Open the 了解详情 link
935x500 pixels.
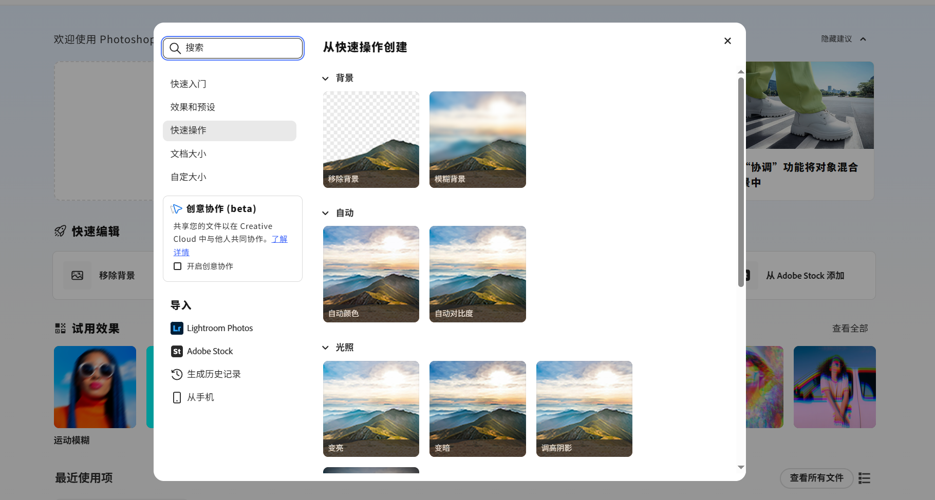[x=279, y=239]
